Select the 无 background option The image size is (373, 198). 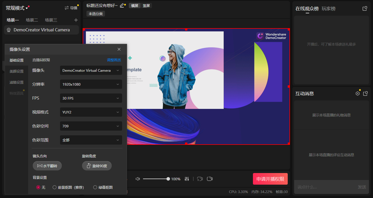coord(38,187)
